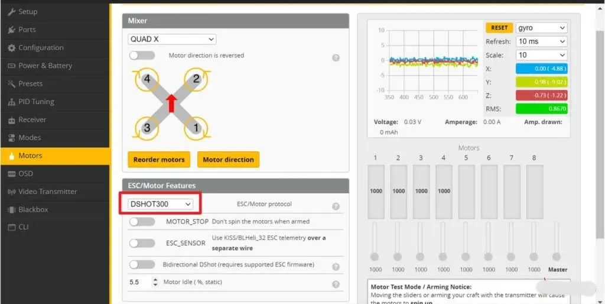The width and height of the screenshot is (605, 304).
Task: Click motor 2 in quad diagram
Action: 196,80
